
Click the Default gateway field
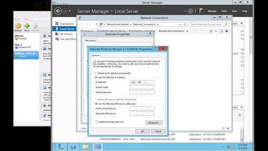(x=142, y=92)
